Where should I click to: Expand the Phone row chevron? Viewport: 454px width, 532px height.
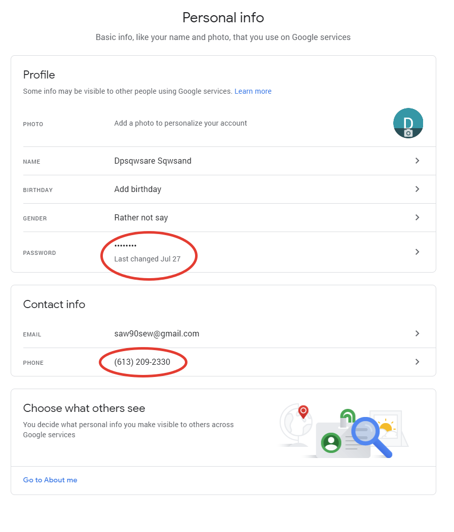tap(417, 362)
